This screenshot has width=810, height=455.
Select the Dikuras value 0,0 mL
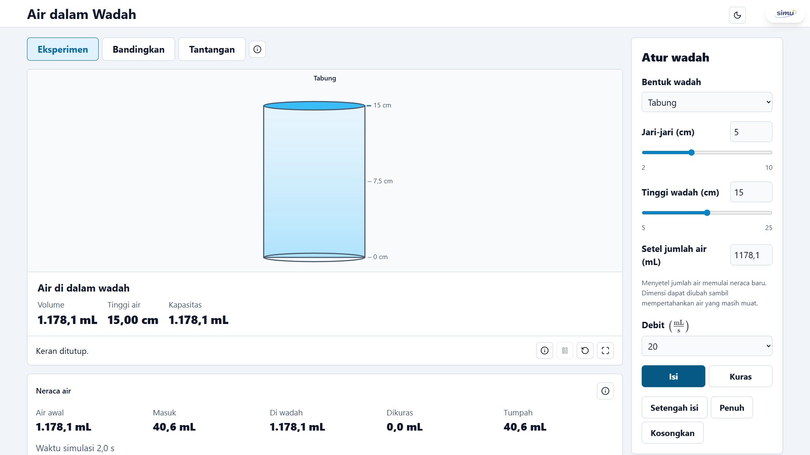405,427
